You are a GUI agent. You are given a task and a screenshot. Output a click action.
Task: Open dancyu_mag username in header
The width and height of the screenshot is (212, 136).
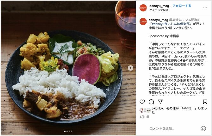tap(159, 6)
